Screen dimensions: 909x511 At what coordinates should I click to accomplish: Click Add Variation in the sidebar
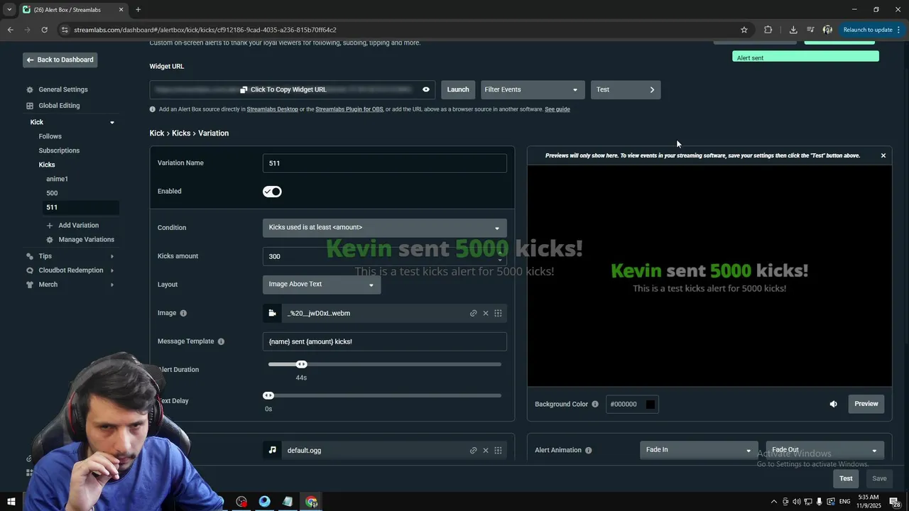click(x=78, y=226)
